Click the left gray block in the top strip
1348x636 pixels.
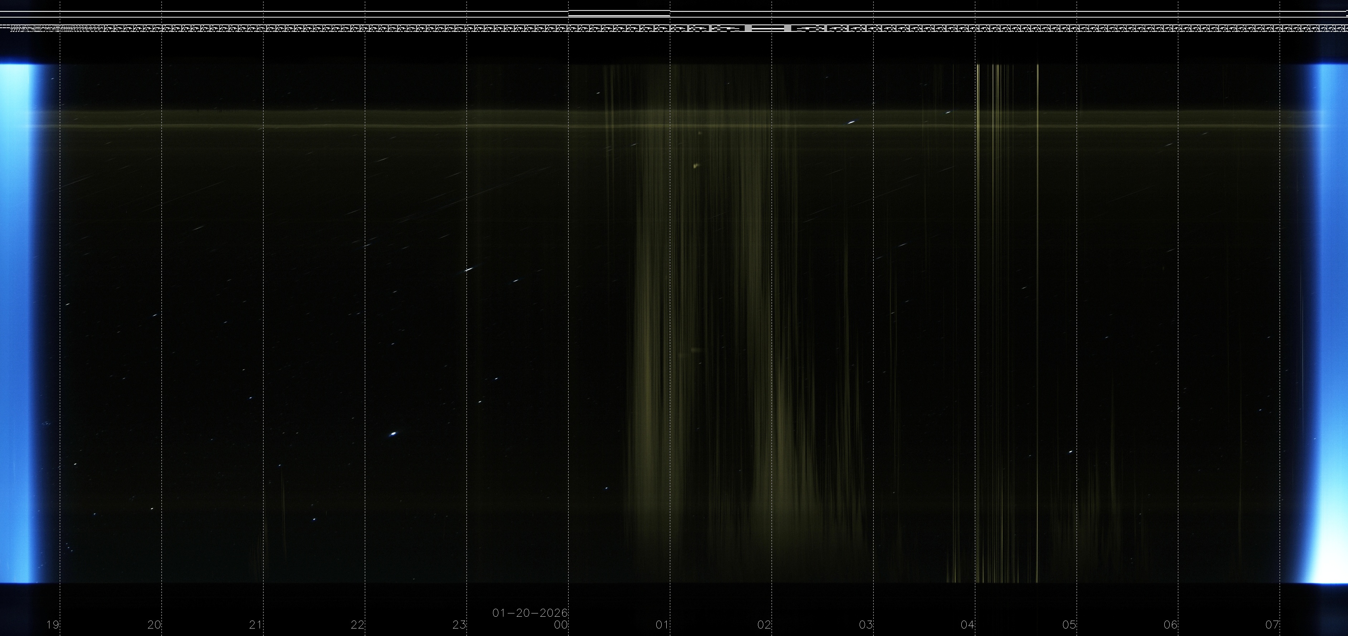point(748,28)
